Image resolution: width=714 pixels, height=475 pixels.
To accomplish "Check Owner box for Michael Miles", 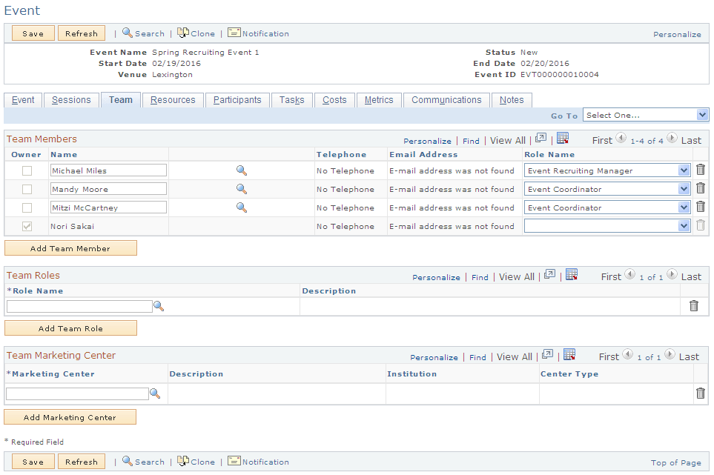I will click(x=27, y=170).
